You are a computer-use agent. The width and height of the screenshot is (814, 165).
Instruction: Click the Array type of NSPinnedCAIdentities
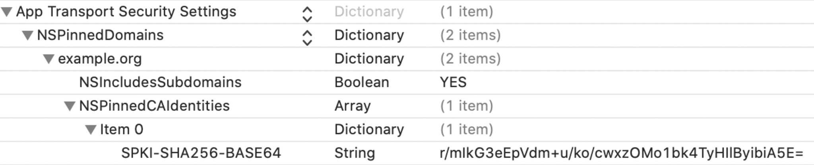(353, 106)
